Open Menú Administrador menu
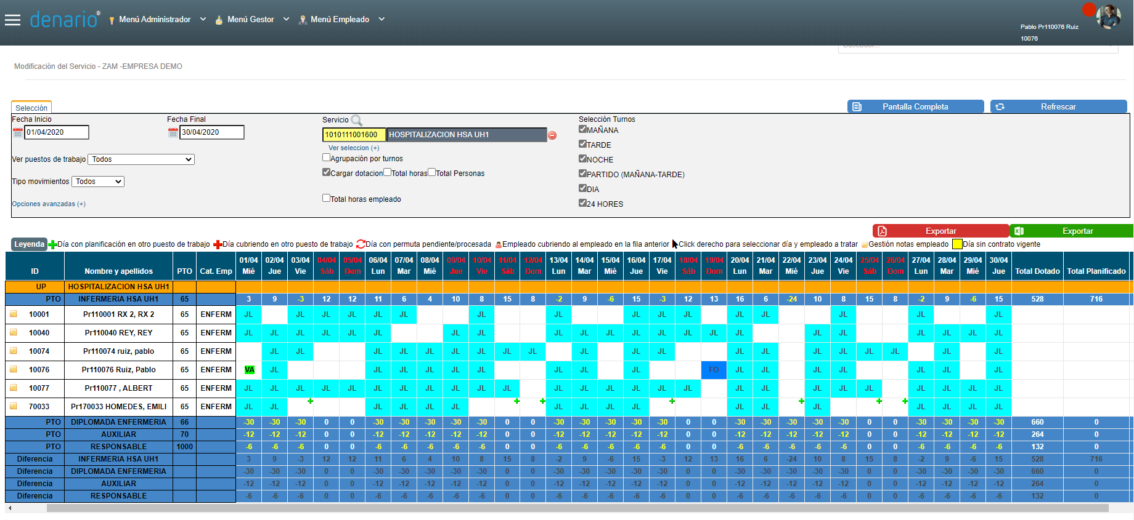The image size is (1134, 520). coord(155,20)
